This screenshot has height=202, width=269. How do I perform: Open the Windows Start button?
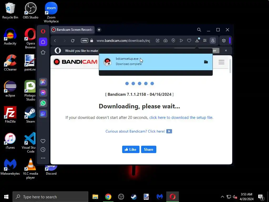click(6, 197)
